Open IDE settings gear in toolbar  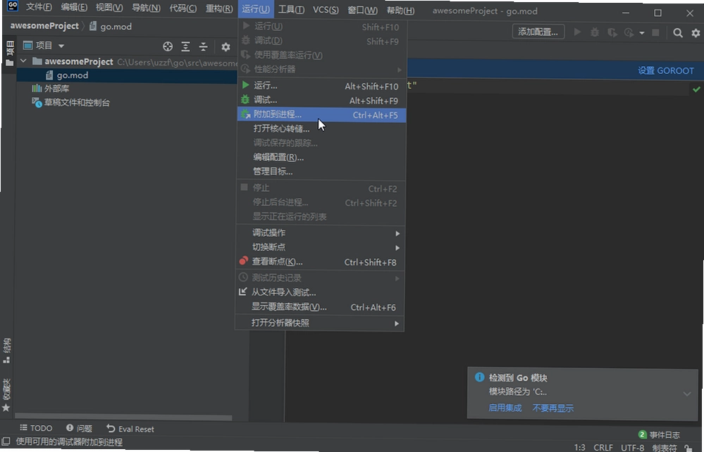696,32
